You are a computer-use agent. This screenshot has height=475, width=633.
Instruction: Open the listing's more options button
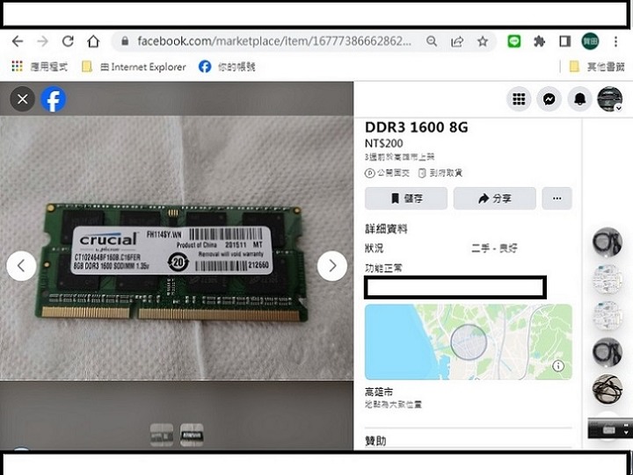coord(557,198)
